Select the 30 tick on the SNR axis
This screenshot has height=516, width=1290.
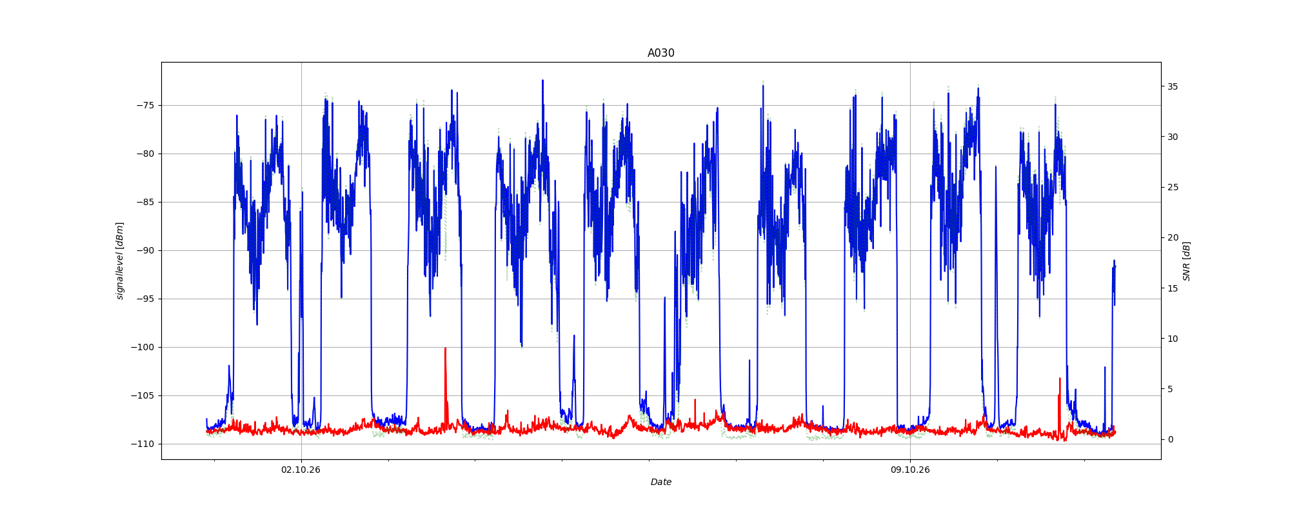pos(1172,137)
